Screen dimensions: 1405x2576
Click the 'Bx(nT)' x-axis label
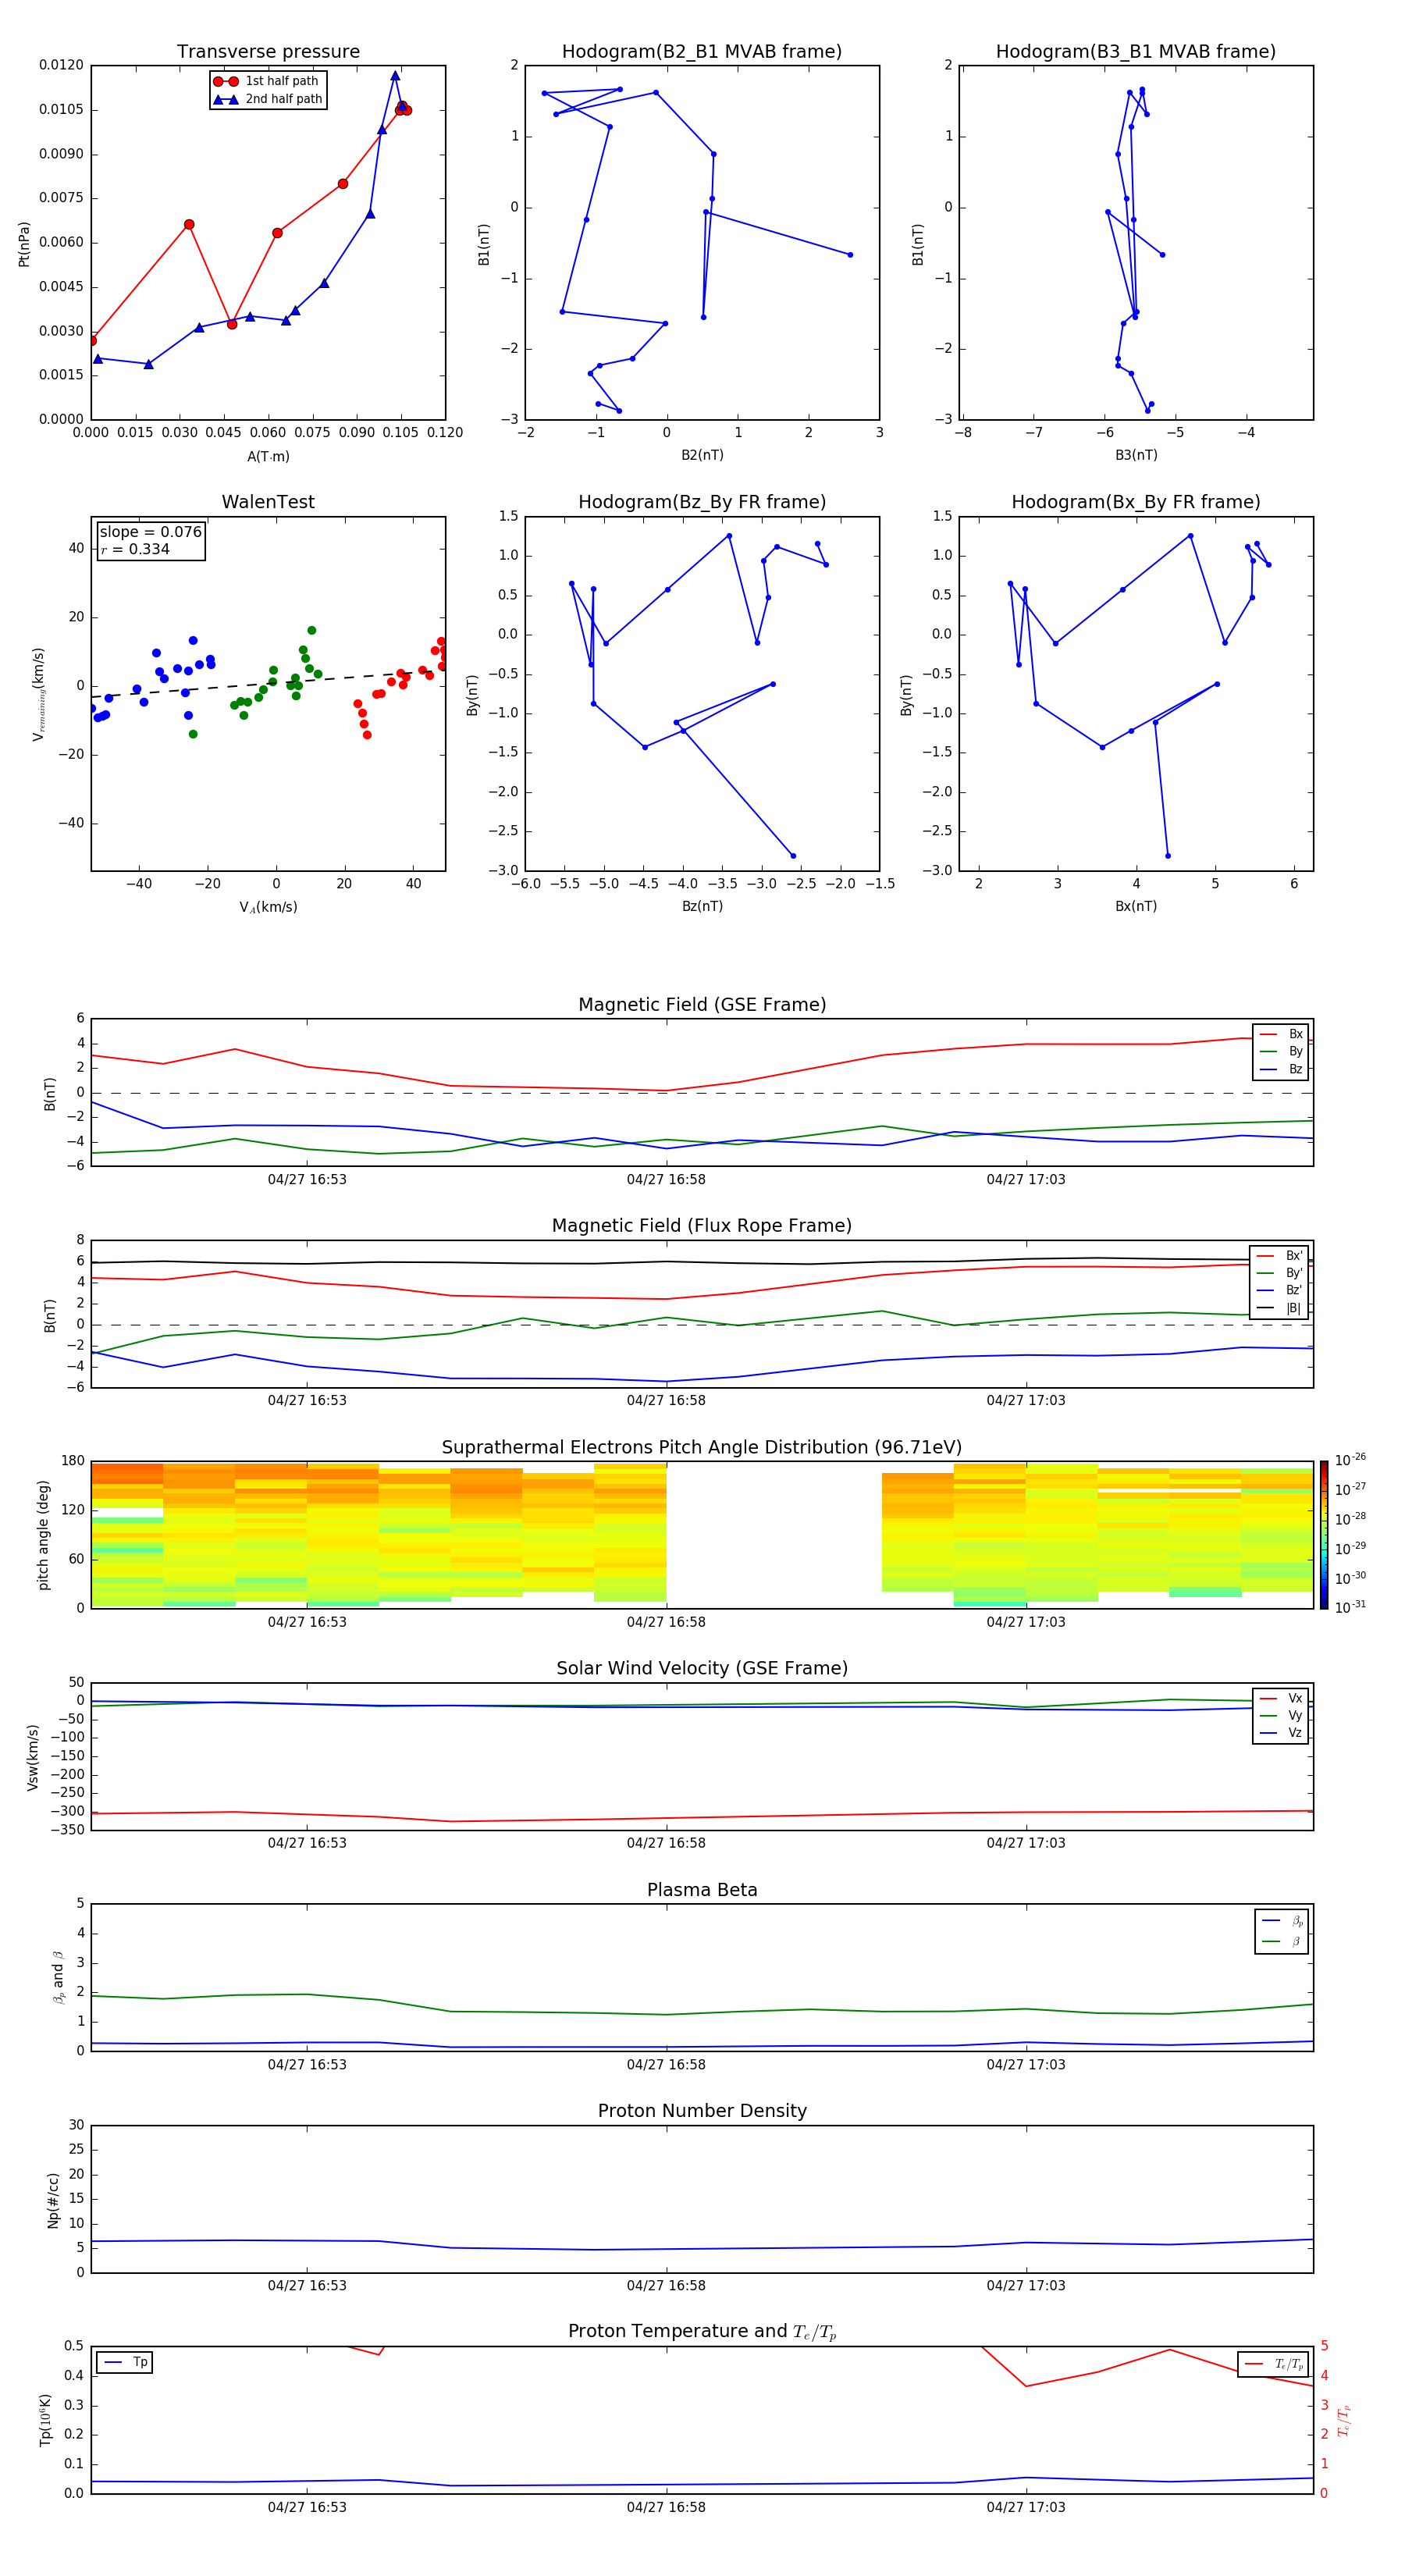[1136, 906]
